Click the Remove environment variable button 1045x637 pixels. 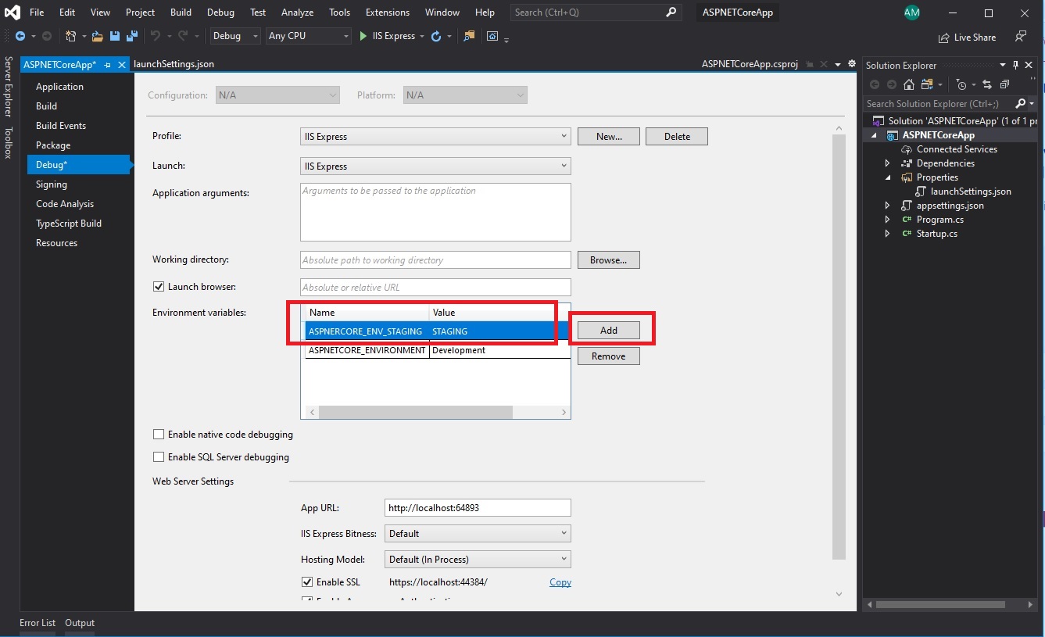tap(609, 356)
